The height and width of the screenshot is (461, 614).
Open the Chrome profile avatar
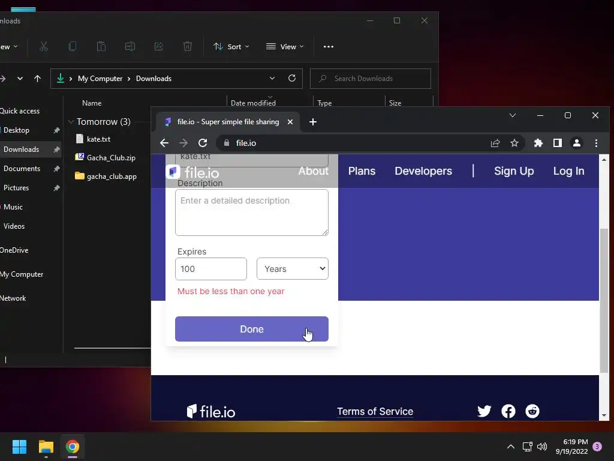point(577,143)
